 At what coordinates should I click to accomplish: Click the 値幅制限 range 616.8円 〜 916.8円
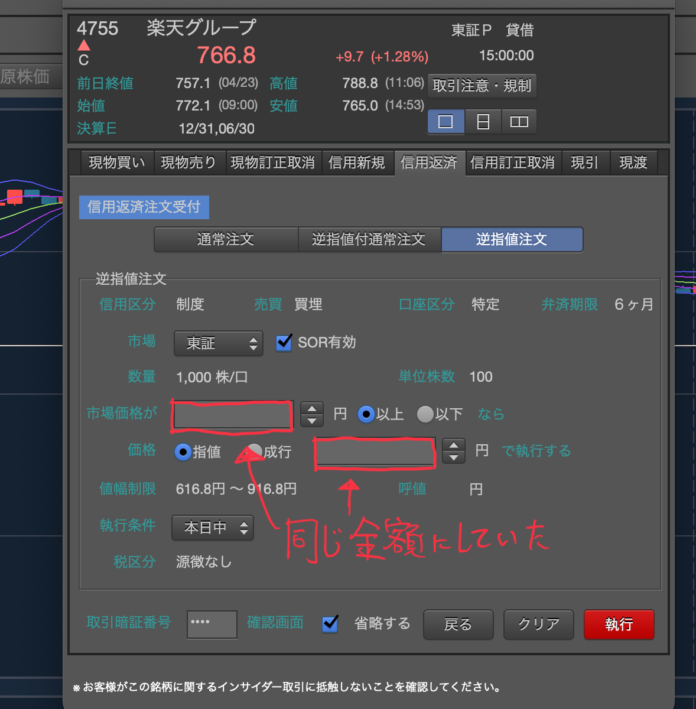pos(236,489)
